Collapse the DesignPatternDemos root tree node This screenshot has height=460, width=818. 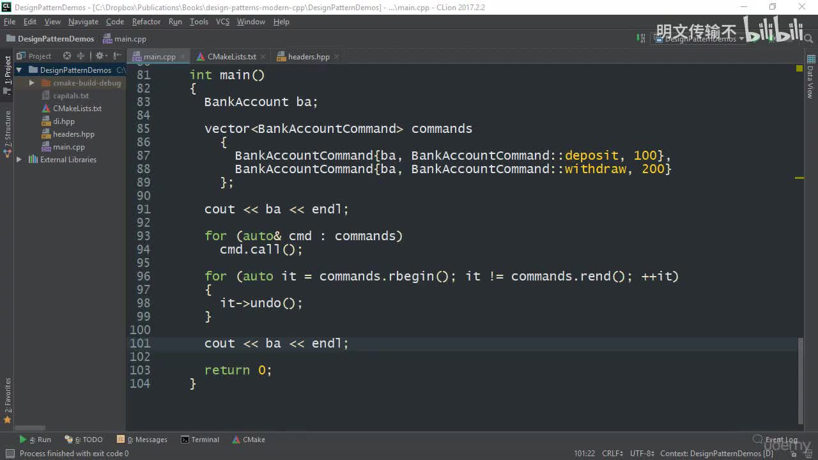(19, 70)
